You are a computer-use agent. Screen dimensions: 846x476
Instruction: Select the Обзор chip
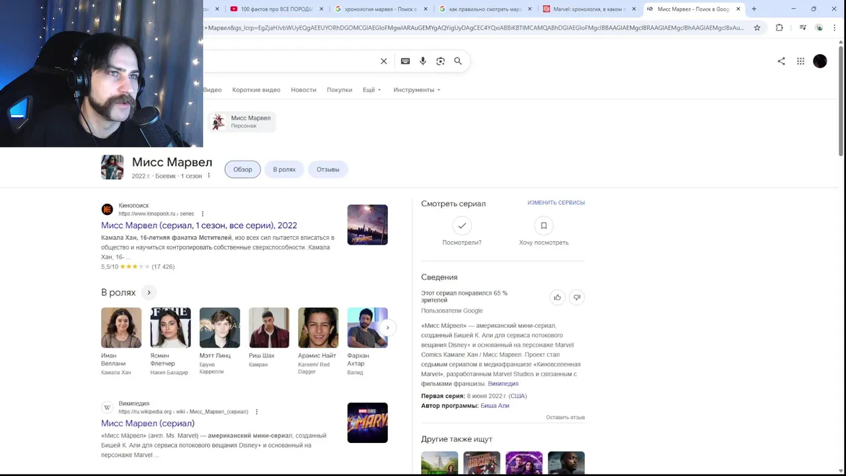tap(243, 169)
